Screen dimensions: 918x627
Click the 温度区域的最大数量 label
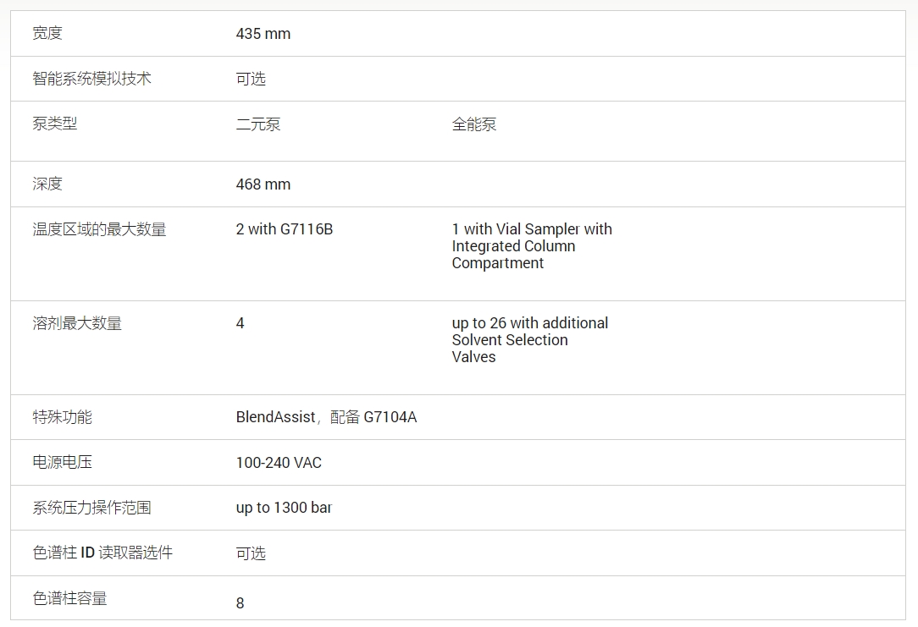pyautogui.click(x=99, y=229)
